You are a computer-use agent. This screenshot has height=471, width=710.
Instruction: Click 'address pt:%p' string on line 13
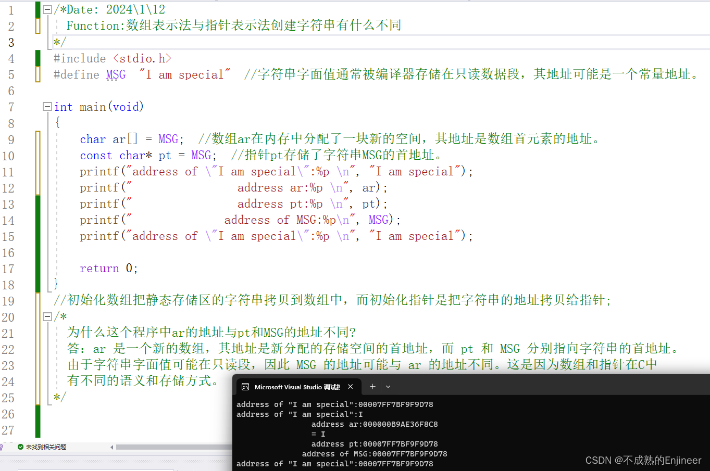280,204
